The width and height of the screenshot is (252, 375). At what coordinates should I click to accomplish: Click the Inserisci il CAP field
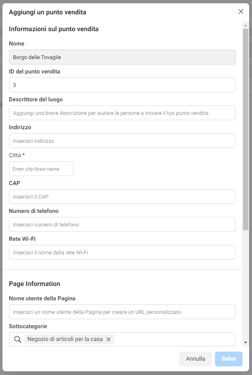pyautogui.click(x=122, y=197)
